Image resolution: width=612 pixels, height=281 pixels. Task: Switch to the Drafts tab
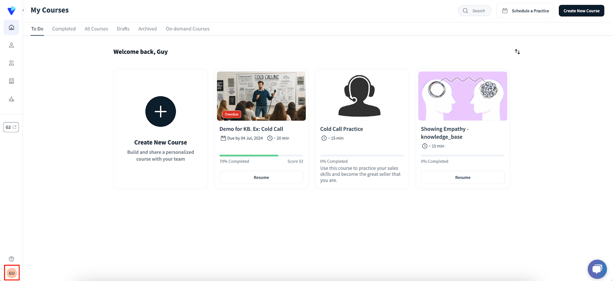[123, 29]
